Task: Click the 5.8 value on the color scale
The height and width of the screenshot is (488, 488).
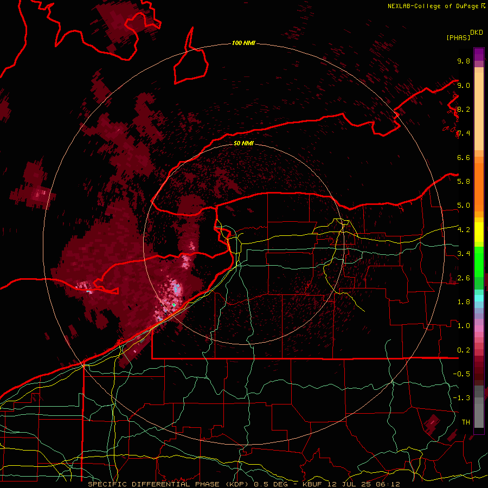Action: pyautogui.click(x=464, y=181)
